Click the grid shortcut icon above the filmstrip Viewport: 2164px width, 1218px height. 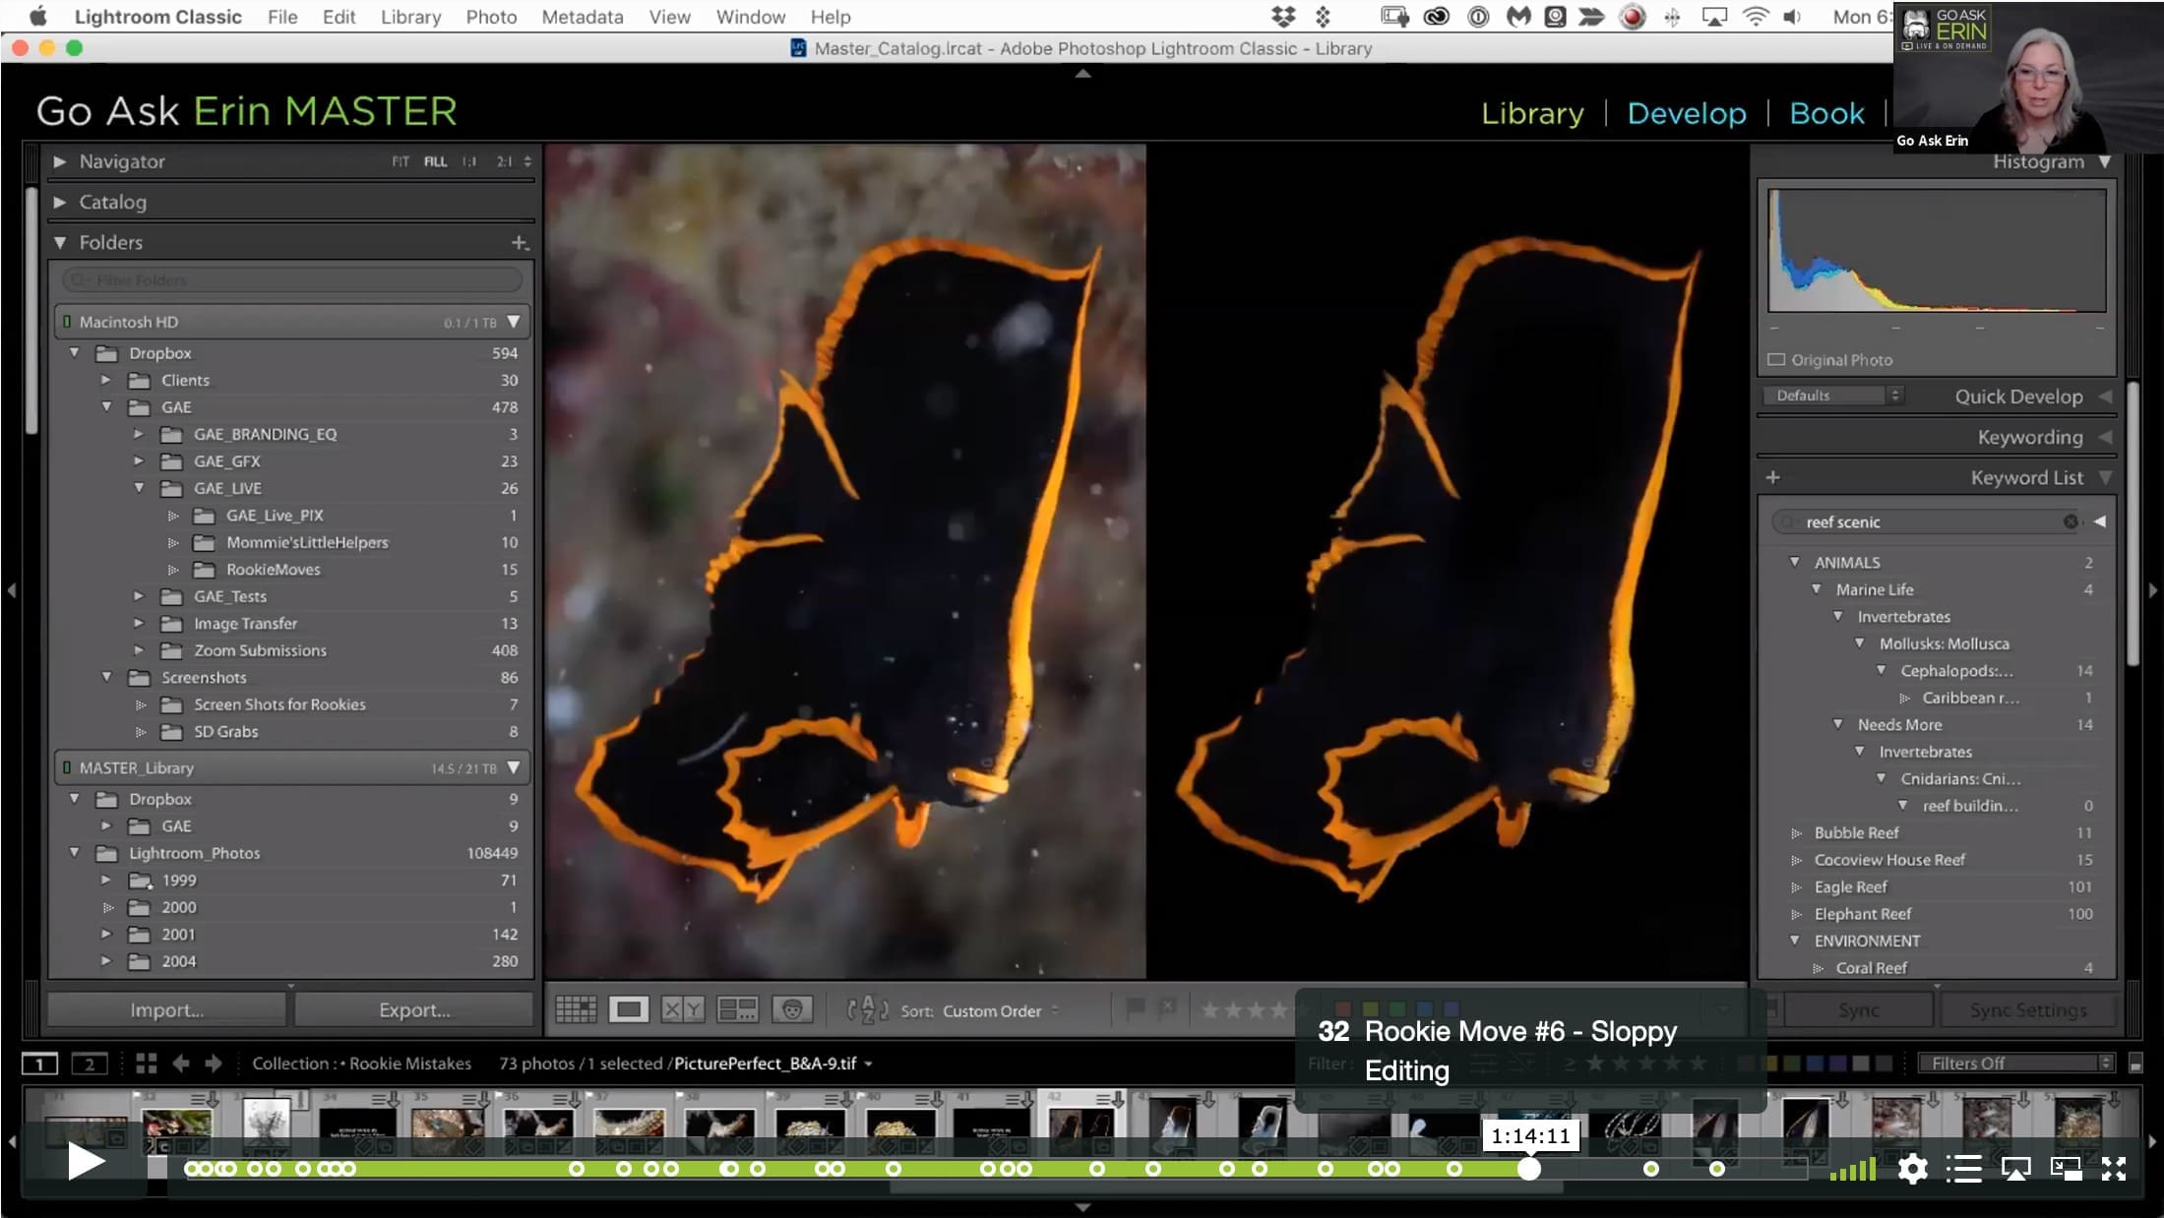(x=147, y=1064)
